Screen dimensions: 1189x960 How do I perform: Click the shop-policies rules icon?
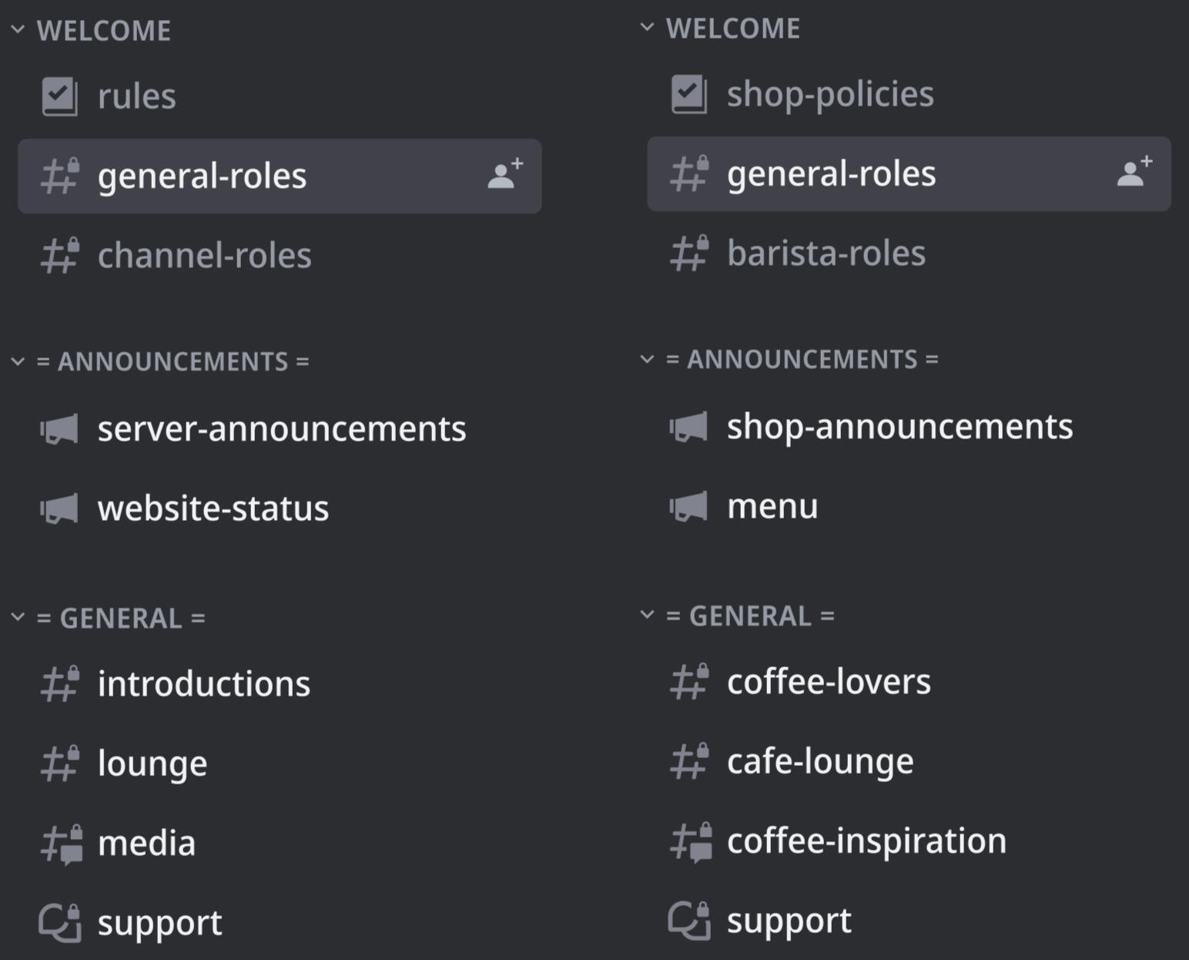pos(688,94)
